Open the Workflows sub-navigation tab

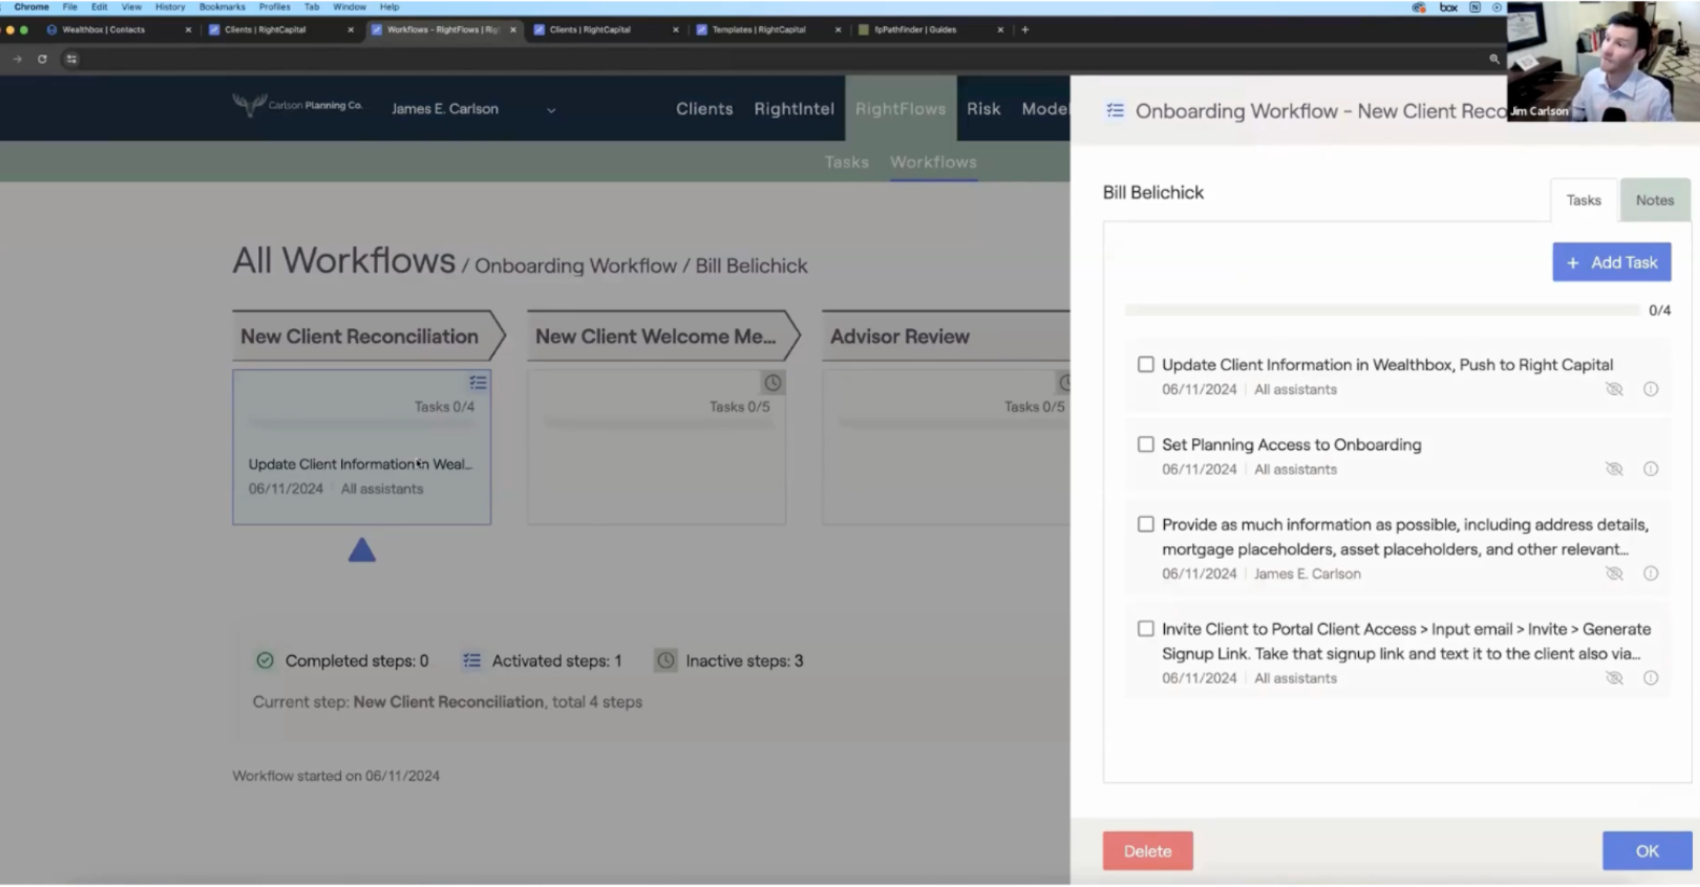pos(933,162)
